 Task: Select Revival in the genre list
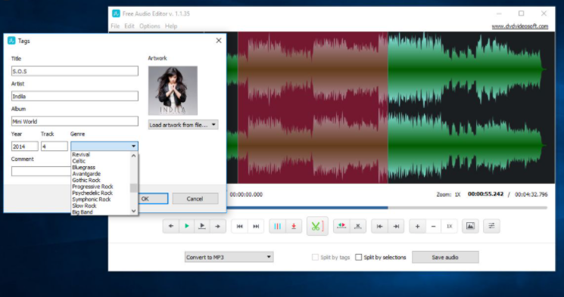pos(101,154)
